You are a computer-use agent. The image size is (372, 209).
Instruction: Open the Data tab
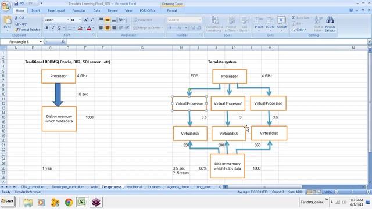pos(96,10)
